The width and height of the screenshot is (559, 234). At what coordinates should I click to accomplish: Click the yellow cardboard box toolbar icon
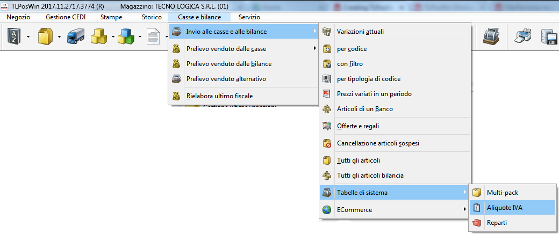(x=45, y=37)
